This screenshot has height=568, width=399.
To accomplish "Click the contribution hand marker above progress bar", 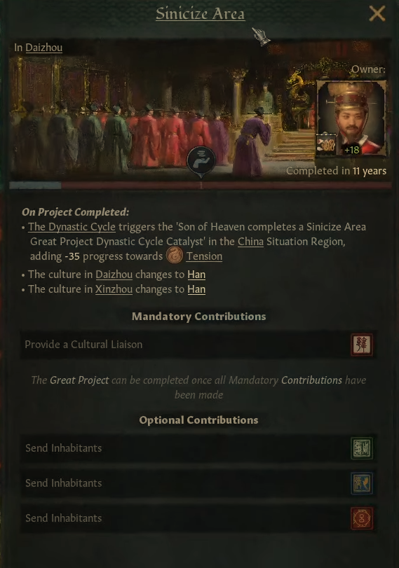I will coord(201,162).
